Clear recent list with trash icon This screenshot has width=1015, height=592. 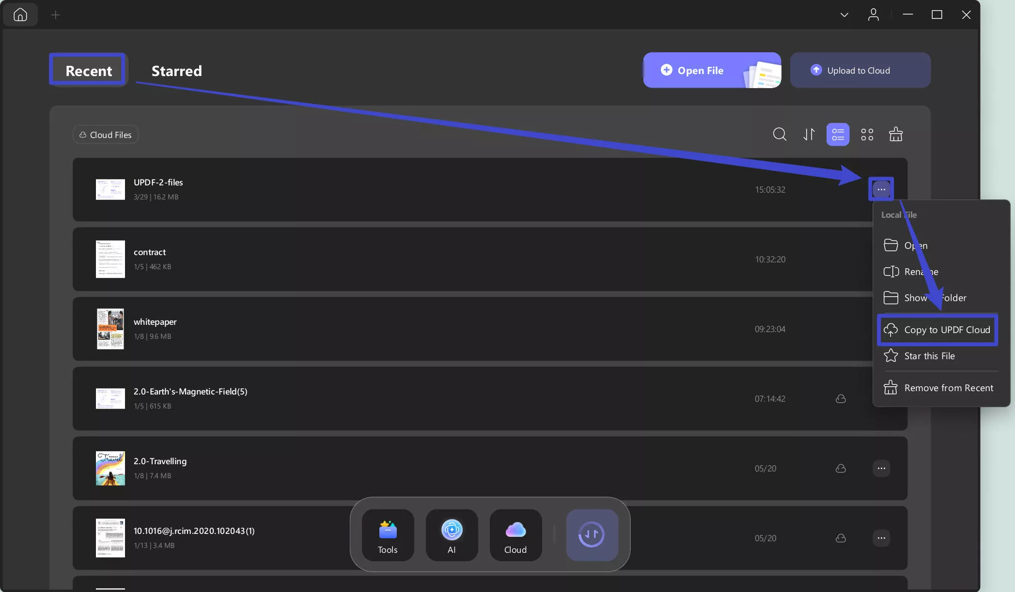[895, 134]
